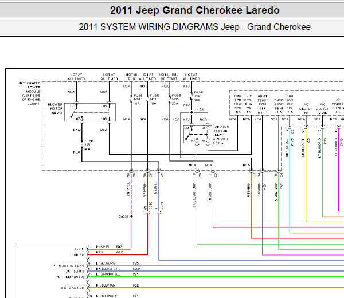Screen dimensions: 344x298
Task: Click the circuit code 'C32'
Action: 136,285
